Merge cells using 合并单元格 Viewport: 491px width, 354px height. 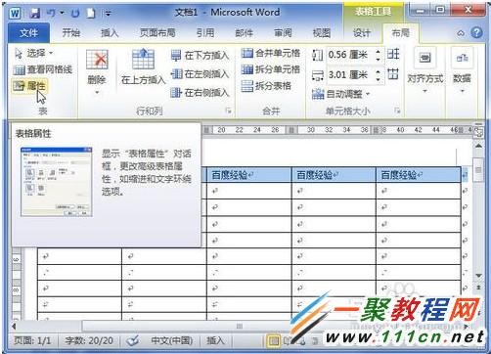[x=271, y=53]
